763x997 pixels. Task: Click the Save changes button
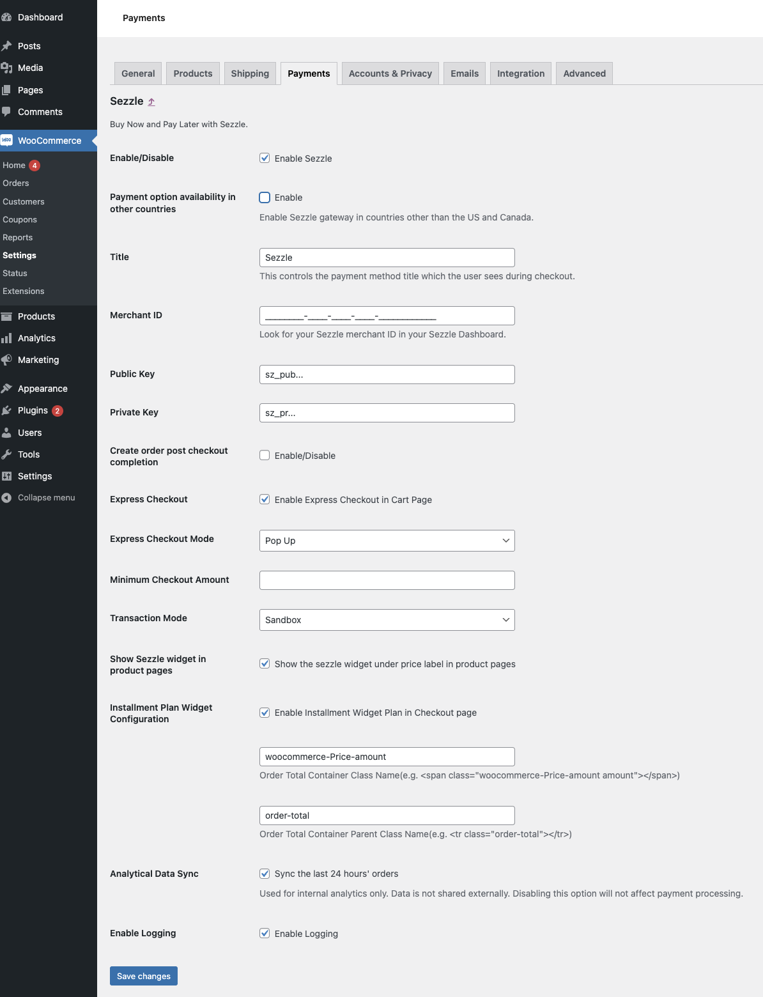(144, 976)
